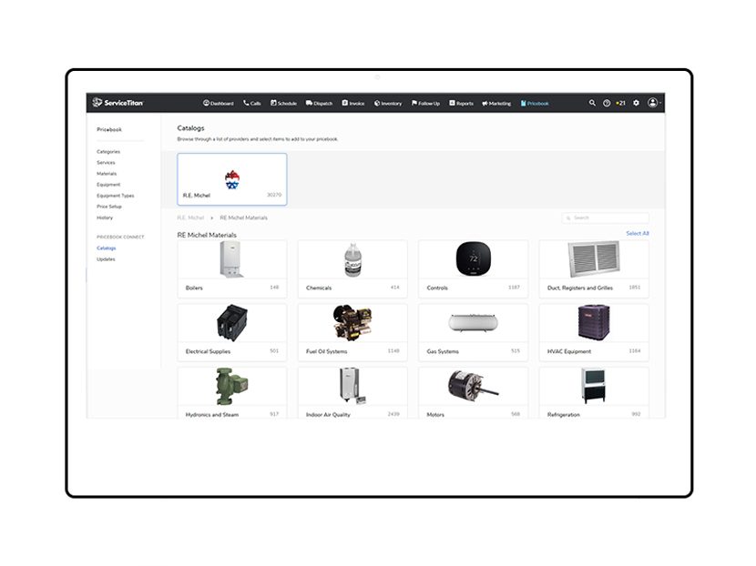
Task: Navigate to R.E. Michel breadcrumb
Action: [x=190, y=218]
